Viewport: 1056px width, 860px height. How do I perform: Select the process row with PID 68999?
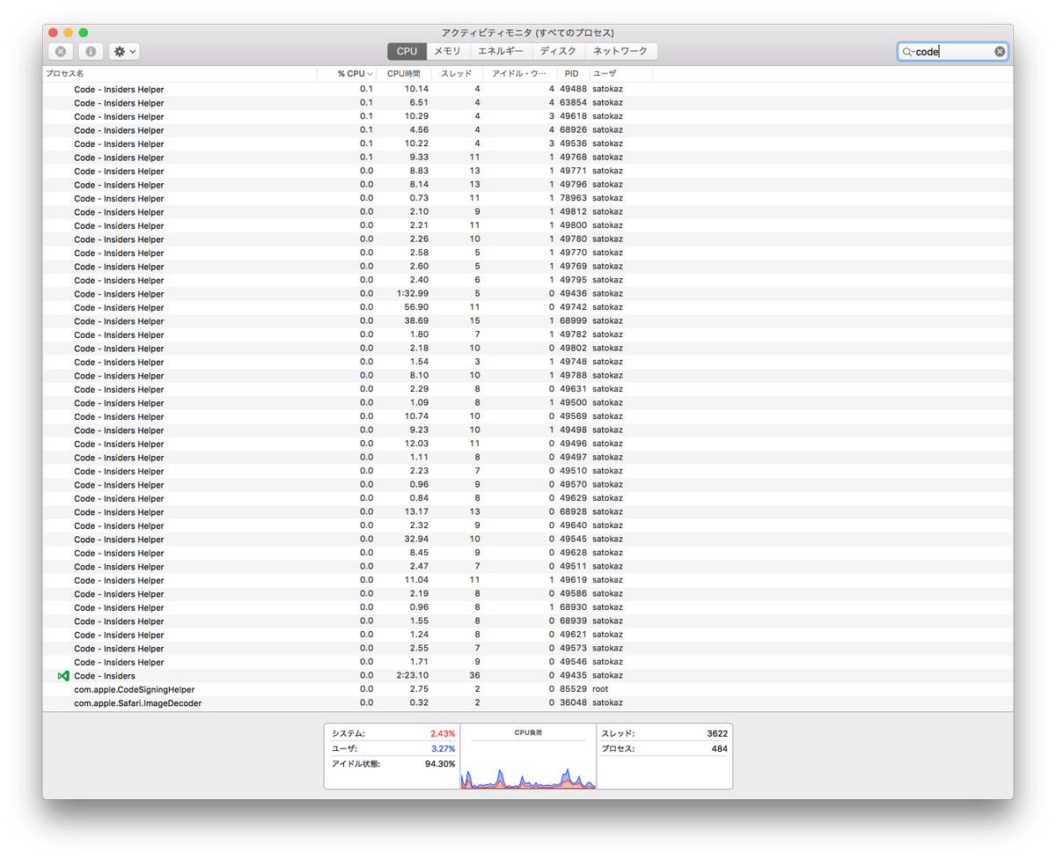[528, 321]
